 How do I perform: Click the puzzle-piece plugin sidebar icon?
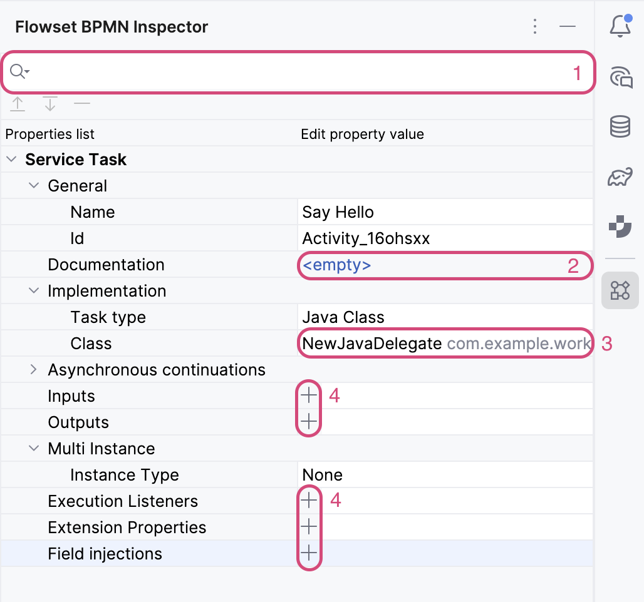(620, 227)
